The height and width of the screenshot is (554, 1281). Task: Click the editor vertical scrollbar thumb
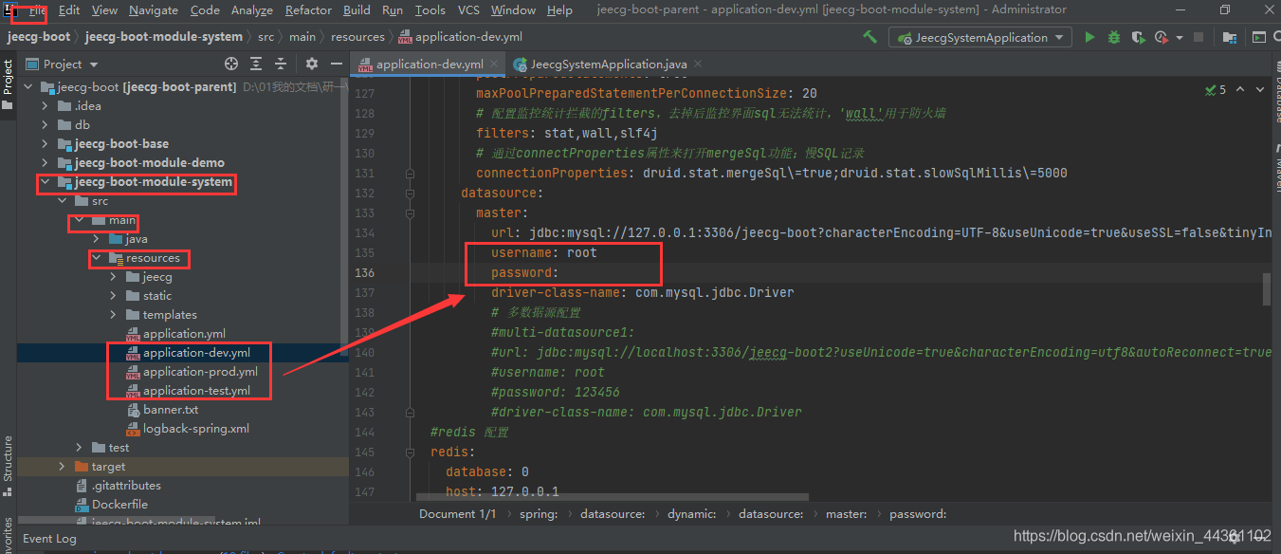(1267, 287)
